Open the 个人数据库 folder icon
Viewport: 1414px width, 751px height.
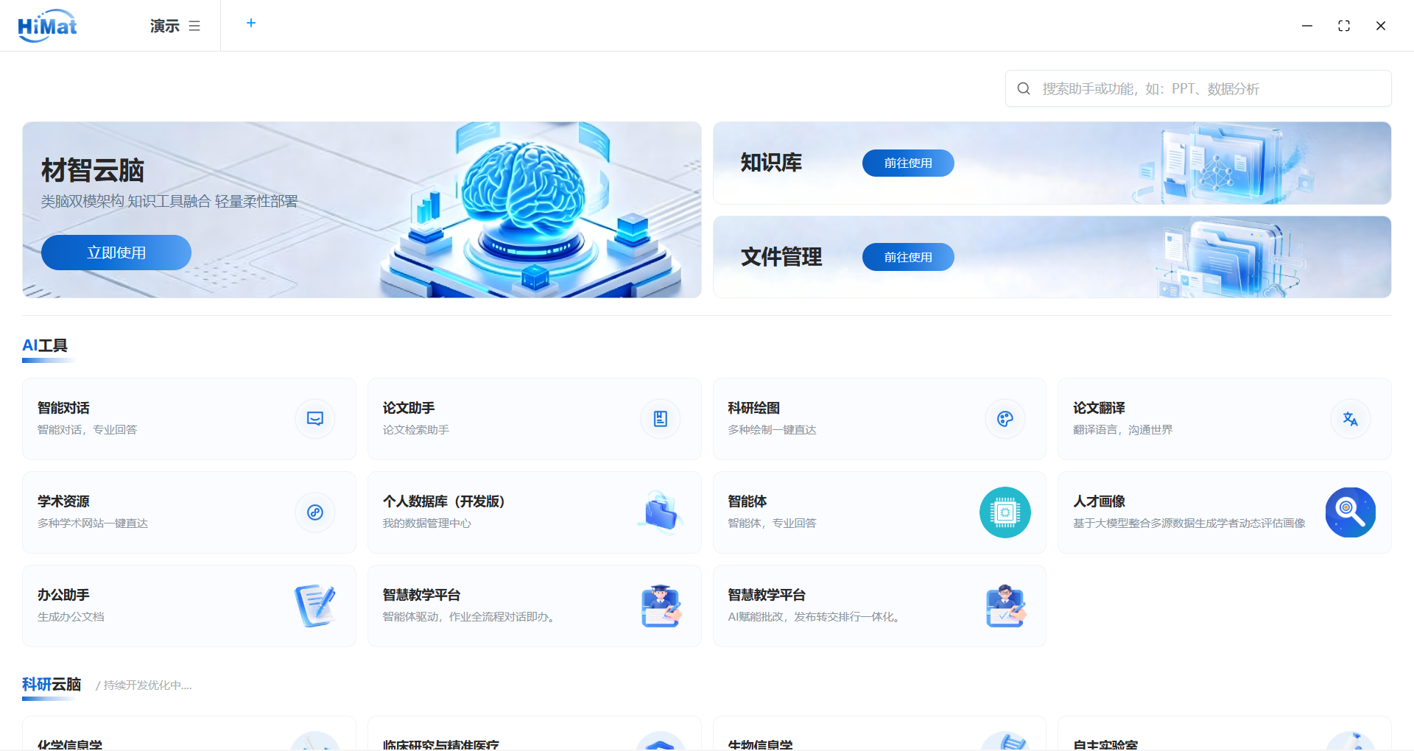[x=661, y=512]
